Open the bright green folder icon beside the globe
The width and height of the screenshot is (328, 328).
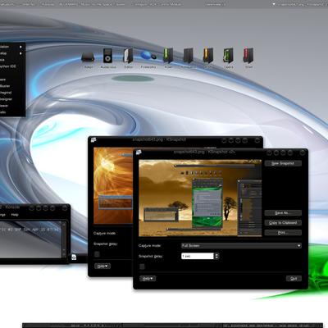pyautogui.click(x=168, y=56)
